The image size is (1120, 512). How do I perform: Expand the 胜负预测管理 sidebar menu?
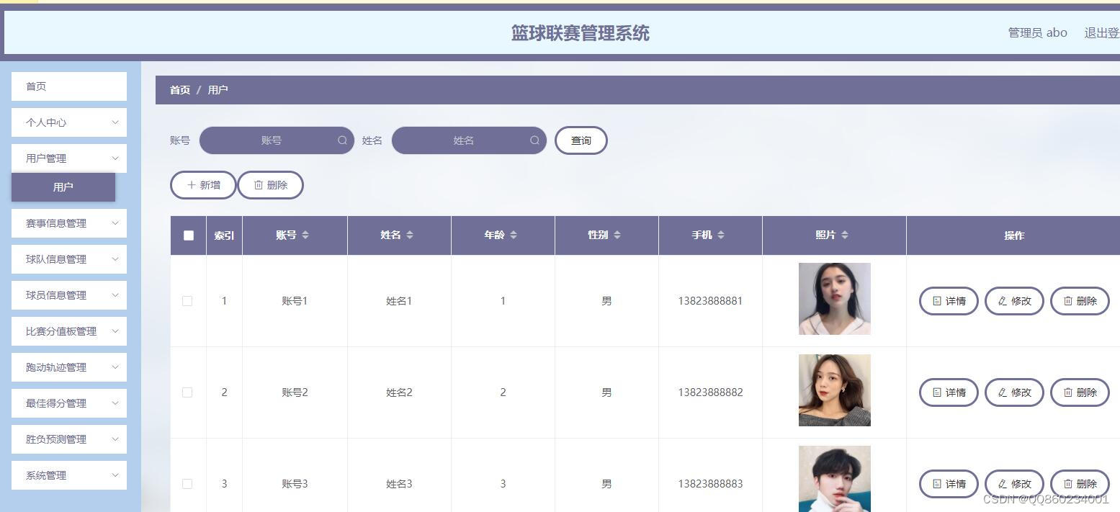click(69, 439)
